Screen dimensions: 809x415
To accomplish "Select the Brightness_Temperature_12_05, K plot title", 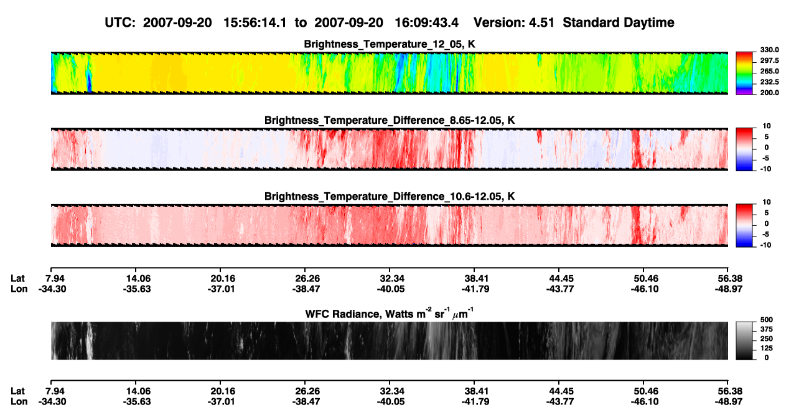I will (390, 44).
